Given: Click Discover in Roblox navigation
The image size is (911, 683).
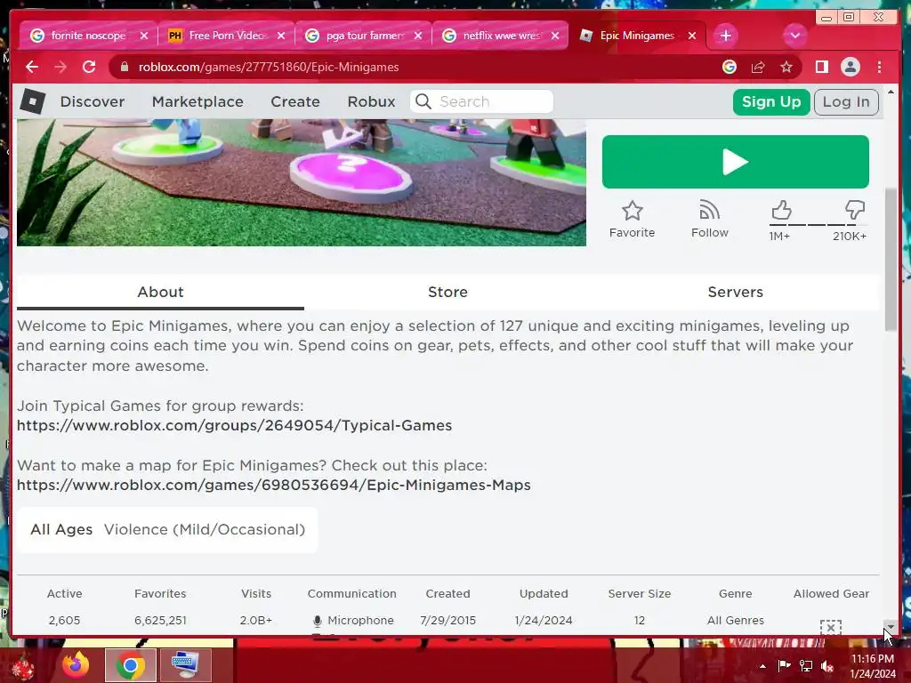Looking at the screenshot, I should 93,101.
